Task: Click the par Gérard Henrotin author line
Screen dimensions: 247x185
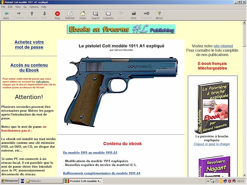Action: pos(121,50)
